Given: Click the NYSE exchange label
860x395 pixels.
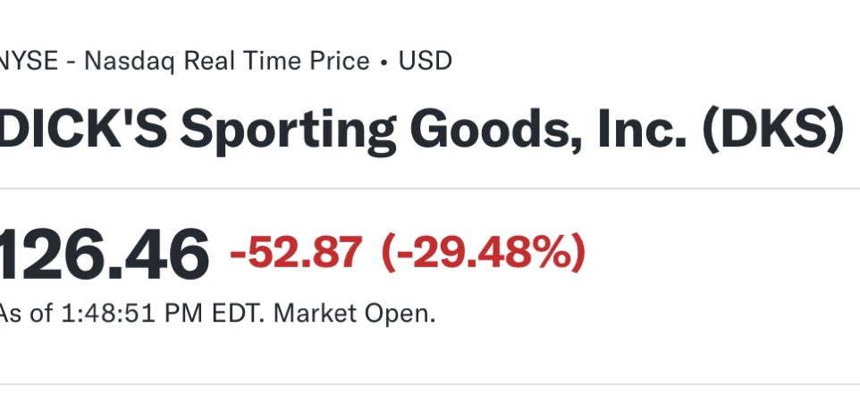Looking at the screenshot, I should [29, 61].
